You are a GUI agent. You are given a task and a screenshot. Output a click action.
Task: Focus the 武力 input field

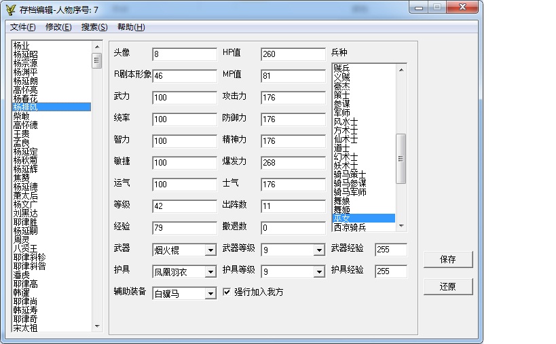point(185,98)
